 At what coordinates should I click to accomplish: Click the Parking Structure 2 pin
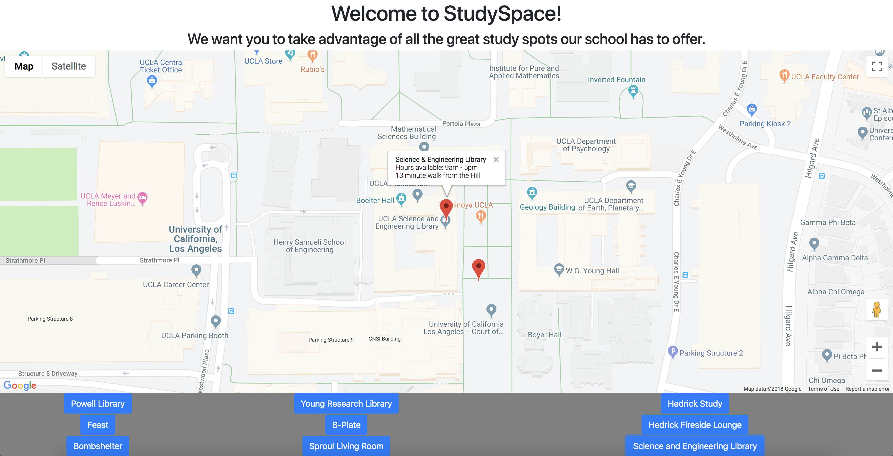coord(672,352)
